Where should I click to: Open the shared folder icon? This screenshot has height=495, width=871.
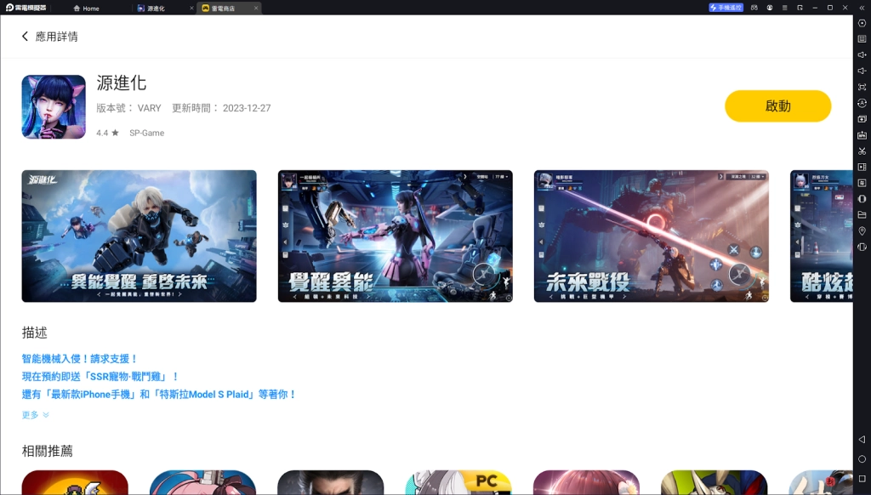coord(862,214)
